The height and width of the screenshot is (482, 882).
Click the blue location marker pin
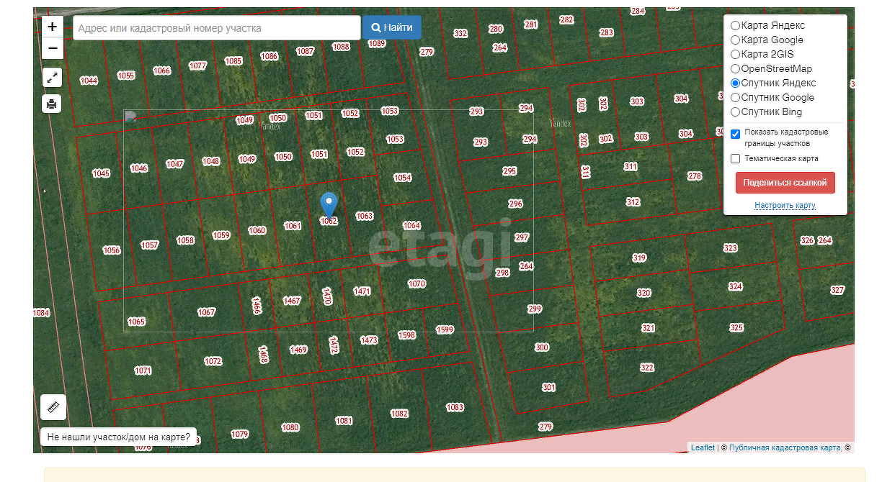click(x=329, y=205)
